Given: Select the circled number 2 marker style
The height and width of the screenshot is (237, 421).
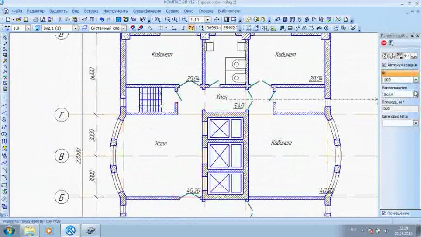Looking at the screenshot, I should pos(385,56).
